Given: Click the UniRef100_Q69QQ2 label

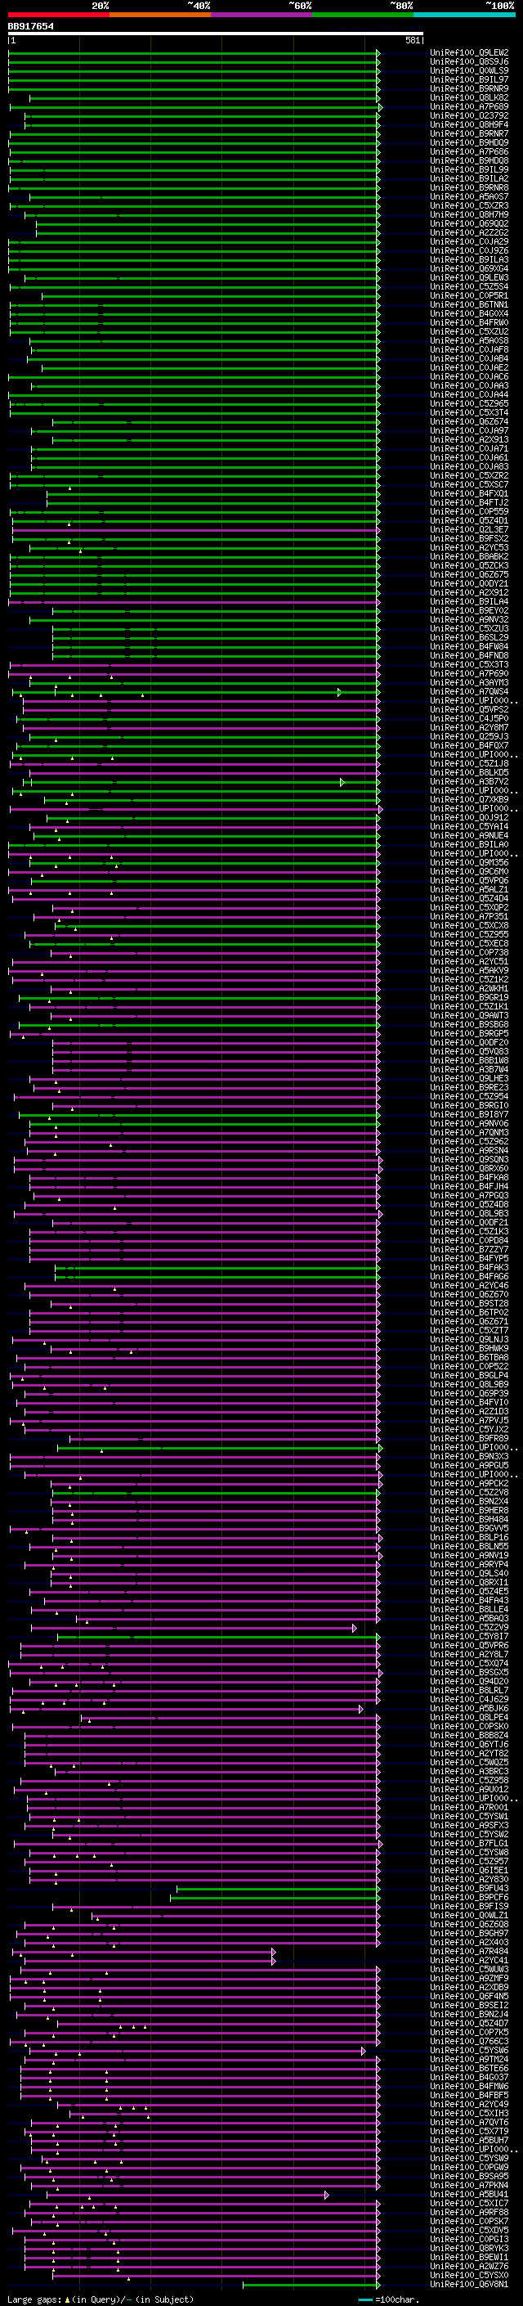Looking at the screenshot, I should pyautogui.click(x=469, y=224).
